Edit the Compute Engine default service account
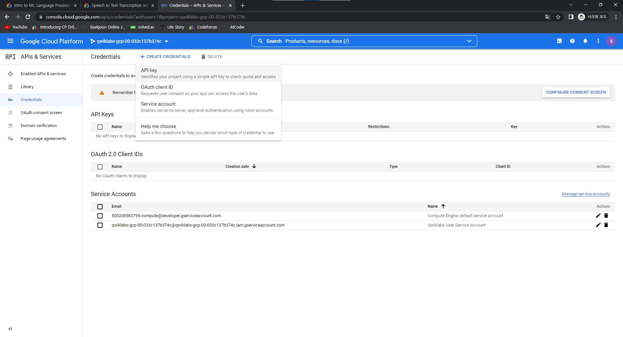Image resolution: width=623 pixels, height=337 pixels. pyautogui.click(x=598, y=215)
